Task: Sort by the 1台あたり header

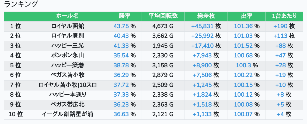Action: tap(284, 16)
